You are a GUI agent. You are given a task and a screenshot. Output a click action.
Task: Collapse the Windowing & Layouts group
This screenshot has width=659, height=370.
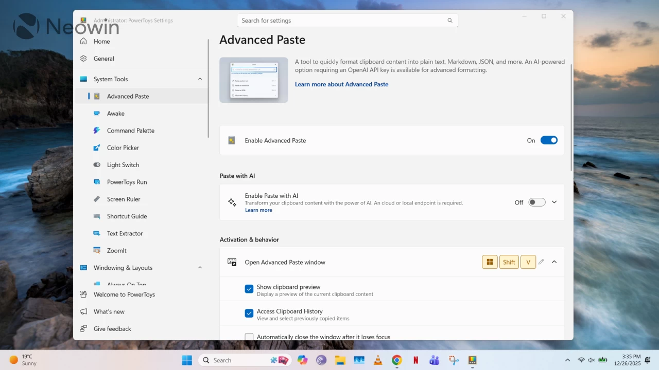click(x=200, y=268)
